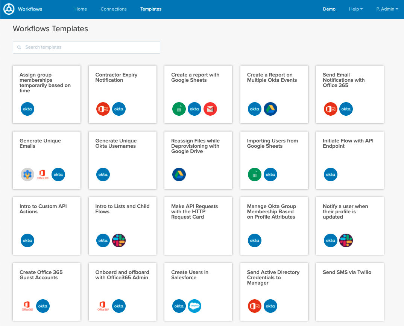Click Gmail icon in Create a report card

[210, 109]
